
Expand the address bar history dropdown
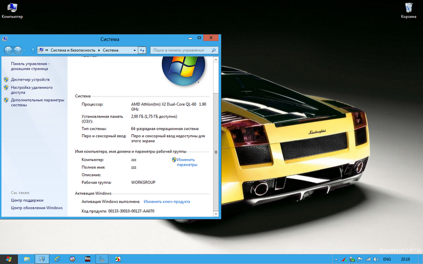pyautogui.click(x=135, y=50)
